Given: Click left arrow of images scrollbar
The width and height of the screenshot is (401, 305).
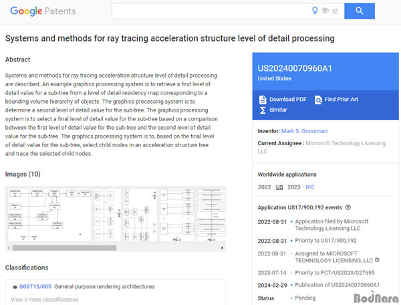Looking at the screenshot, I should coord(9,247).
